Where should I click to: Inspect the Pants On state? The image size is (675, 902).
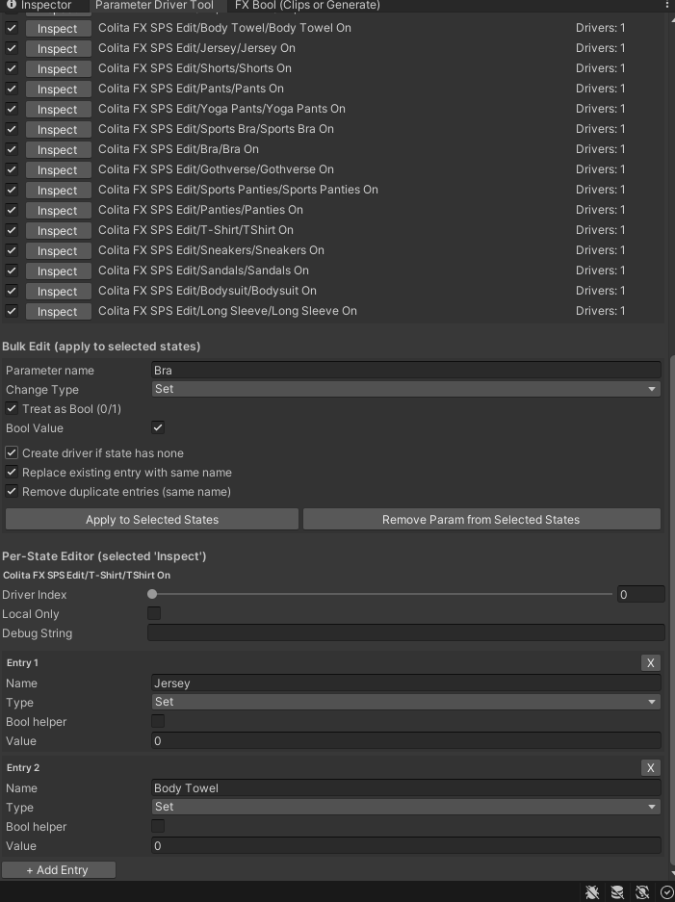[x=58, y=89]
